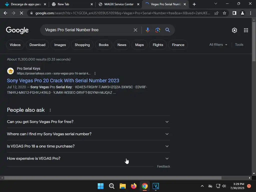
Task: Expand 'Where can I find my Sony Vegas serial number?'
Action: (x=88, y=134)
